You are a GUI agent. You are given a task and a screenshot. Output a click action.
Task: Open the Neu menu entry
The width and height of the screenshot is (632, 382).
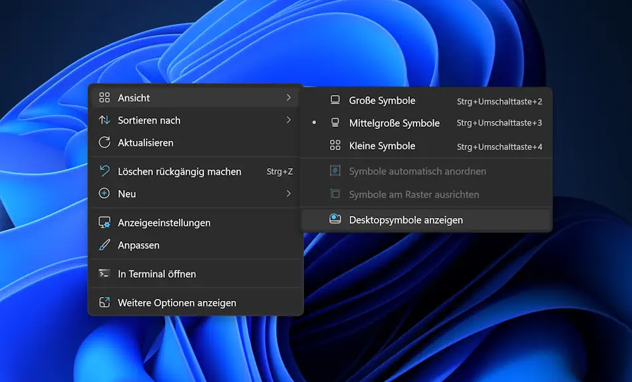click(x=196, y=193)
